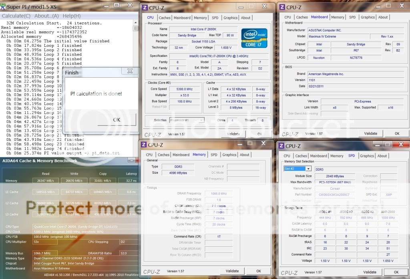Click Validate in CPU-Z Processor window
This screenshot has width=410, height=279.
click(233, 134)
